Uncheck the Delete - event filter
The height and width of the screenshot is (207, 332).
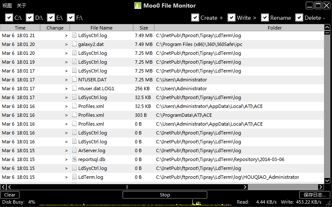299,18
